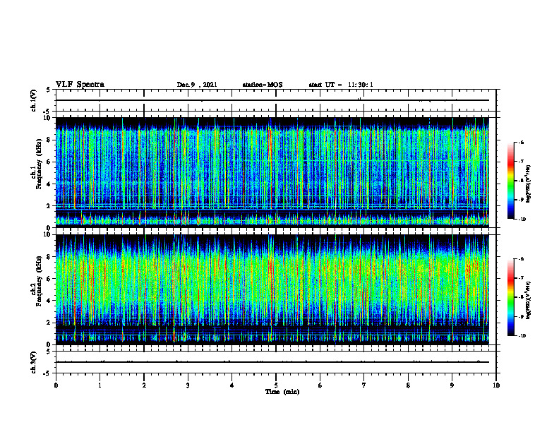Viewport: 559px width, 432px height.
Task: Click the time axis tick label "7"
Action: [x=364, y=385]
